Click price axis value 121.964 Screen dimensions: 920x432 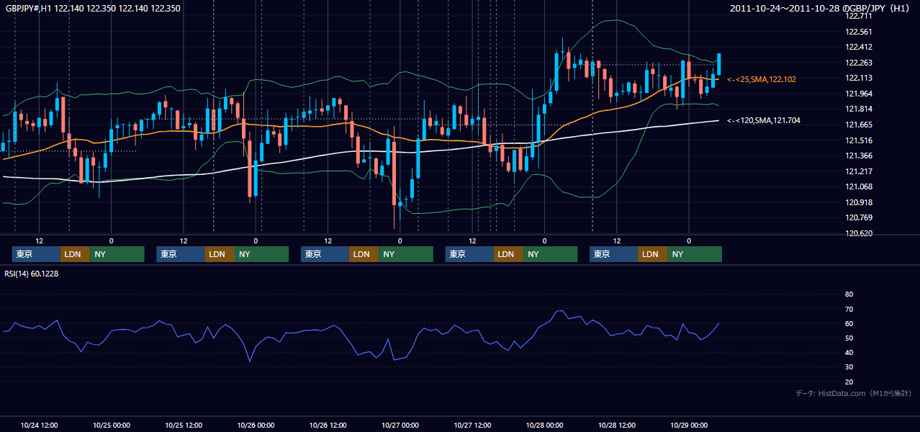click(x=860, y=94)
